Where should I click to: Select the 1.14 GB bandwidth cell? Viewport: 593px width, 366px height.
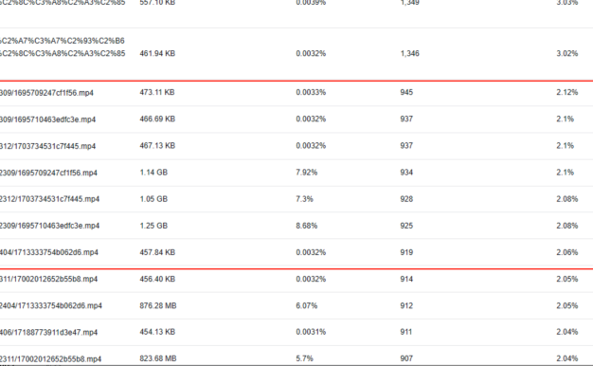(153, 173)
